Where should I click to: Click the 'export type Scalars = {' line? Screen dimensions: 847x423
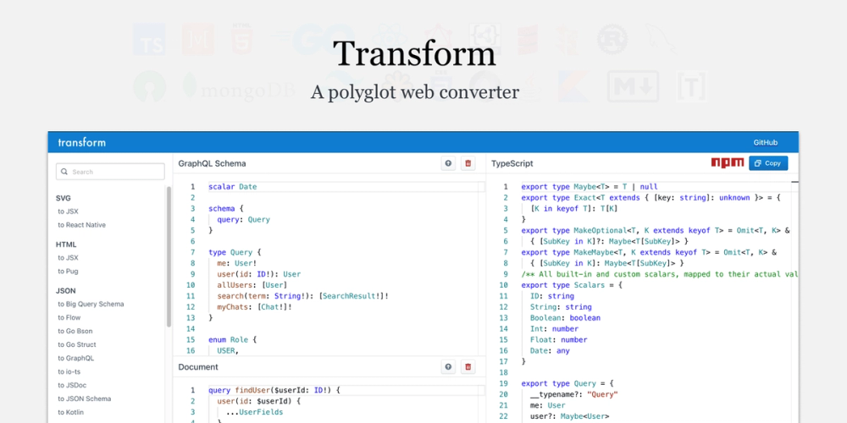point(572,285)
